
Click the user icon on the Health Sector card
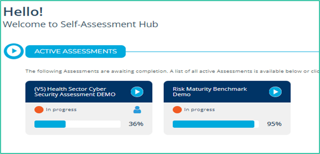137,110
